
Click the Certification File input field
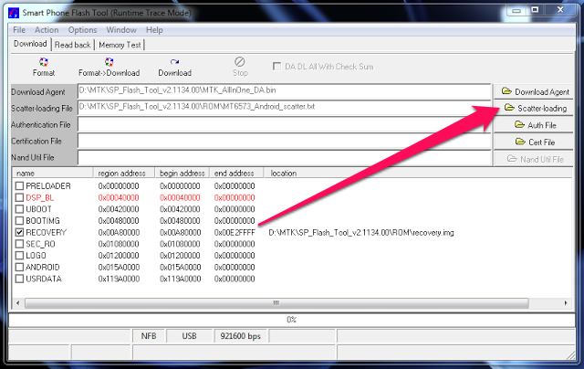tap(285, 141)
